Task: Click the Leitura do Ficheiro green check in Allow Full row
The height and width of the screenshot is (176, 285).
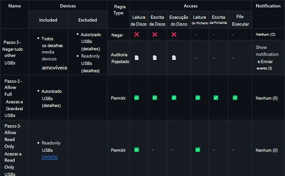Action: (x=198, y=98)
